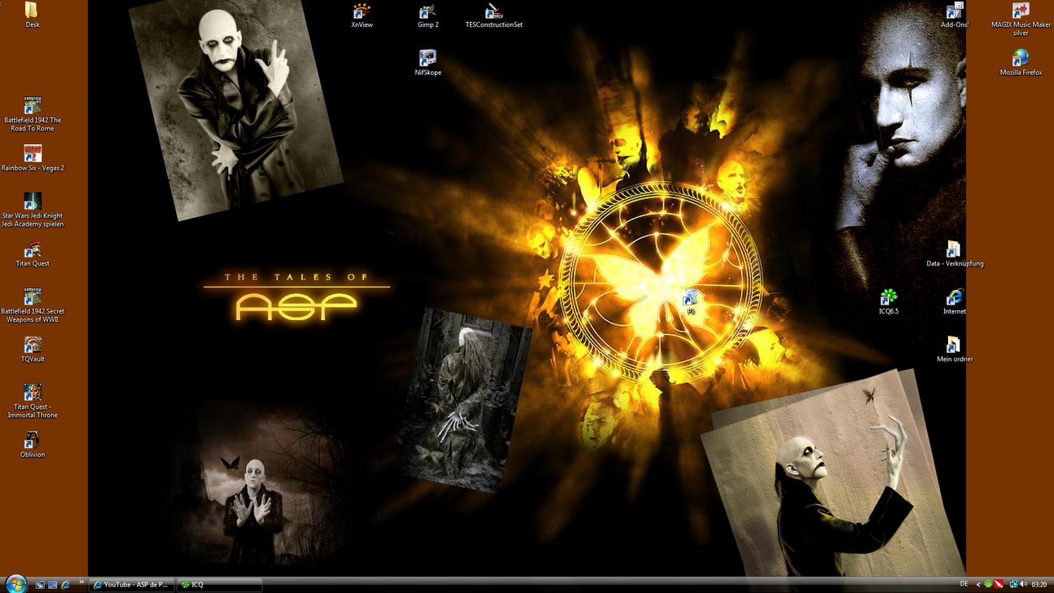Screen dimensions: 1054x593
Task: Select the TQVault desktop shortcut
Action: tap(32, 348)
